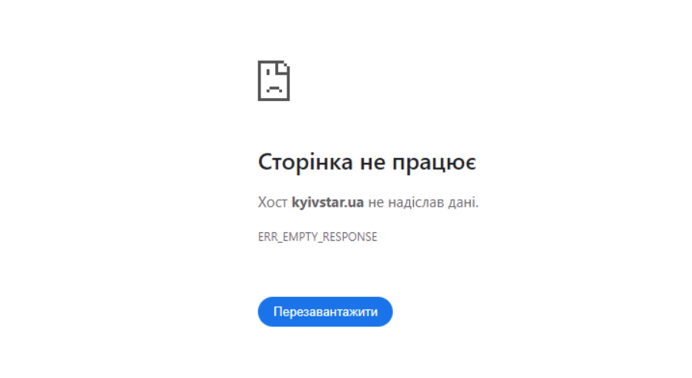Image resolution: width=692 pixels, height=378 pixels.
Task: Click the .ua ending of the host name
Action: point(354,203)
